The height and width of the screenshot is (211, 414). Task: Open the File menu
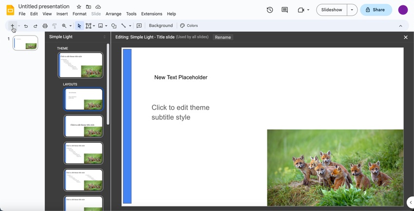pyautogui.click(x=22, y=14)
